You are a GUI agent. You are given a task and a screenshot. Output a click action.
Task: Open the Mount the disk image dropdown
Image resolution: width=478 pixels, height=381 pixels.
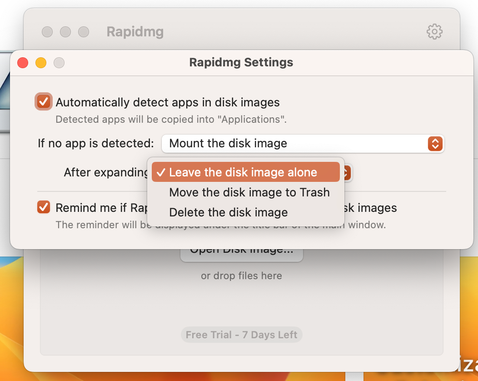click(x=303, y=143)
